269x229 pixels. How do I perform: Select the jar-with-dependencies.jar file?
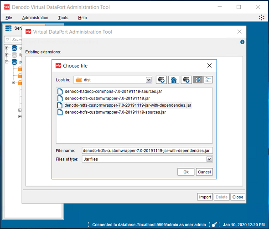pos(128,105)
